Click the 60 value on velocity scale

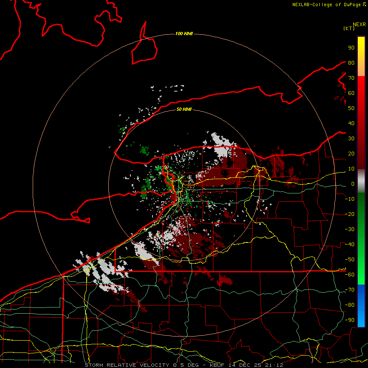[x=351, y=93]
